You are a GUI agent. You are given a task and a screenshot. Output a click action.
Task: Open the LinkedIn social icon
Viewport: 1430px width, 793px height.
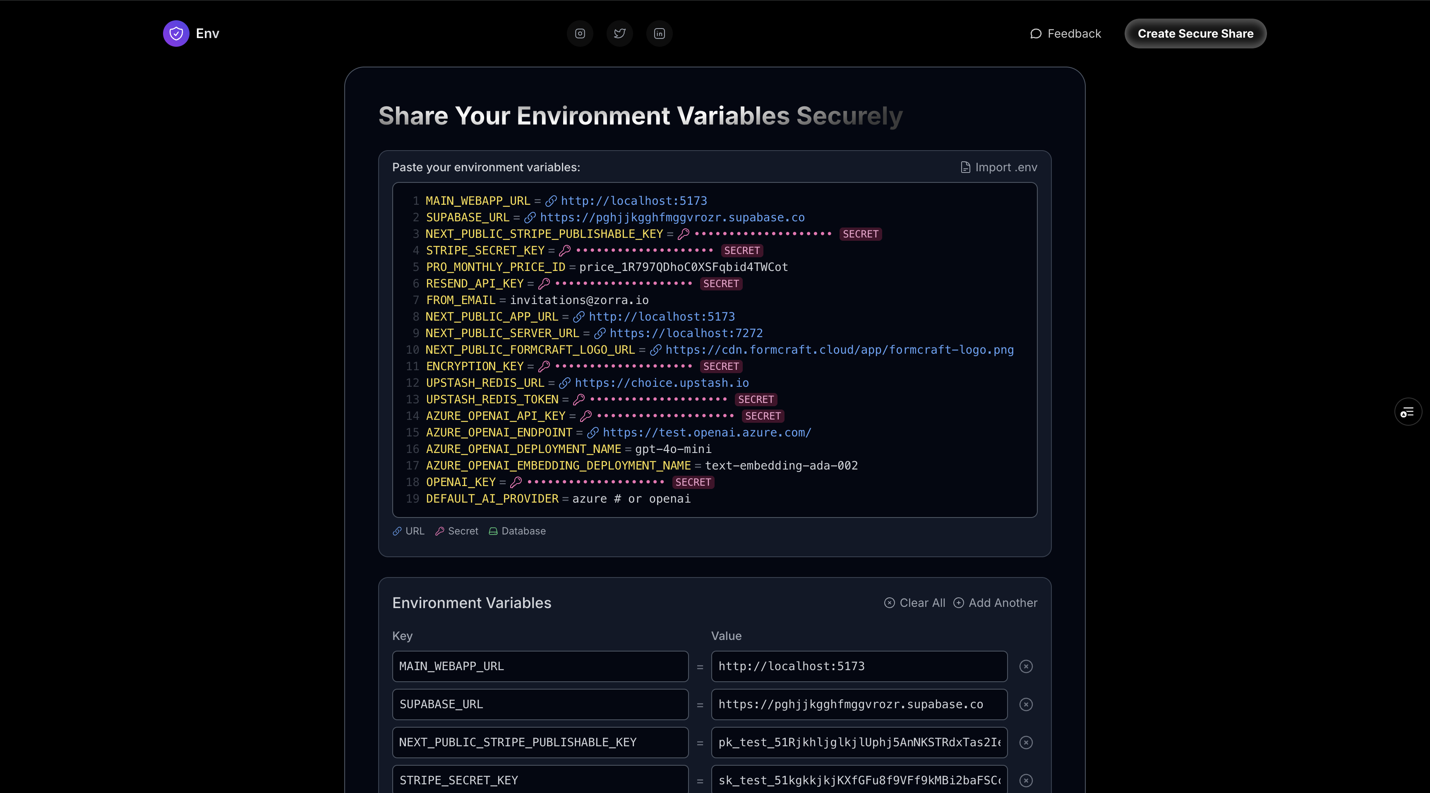pos(659,33)
